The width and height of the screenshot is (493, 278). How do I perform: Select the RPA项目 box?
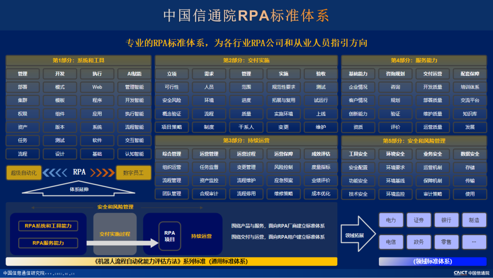click(169, 236)
